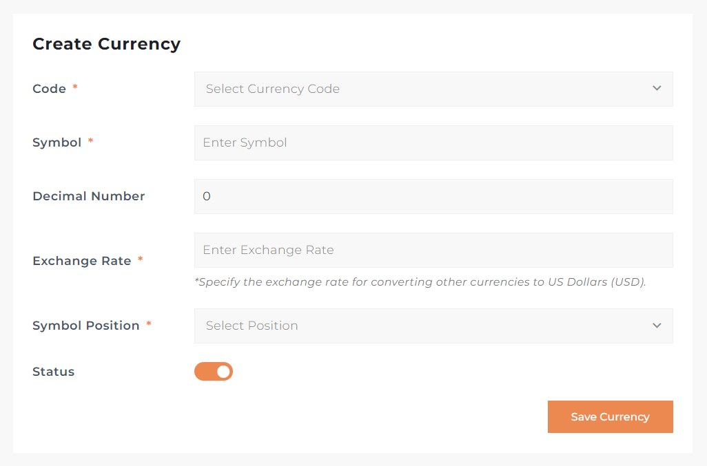Click the required asterisk beside Exchange Rate

[141, 260]
